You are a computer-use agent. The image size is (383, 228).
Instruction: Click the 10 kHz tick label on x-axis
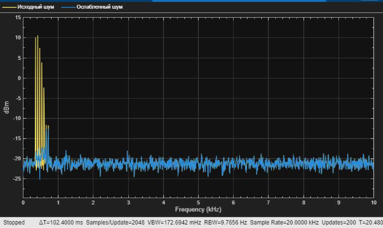click(x=373, y=202)
